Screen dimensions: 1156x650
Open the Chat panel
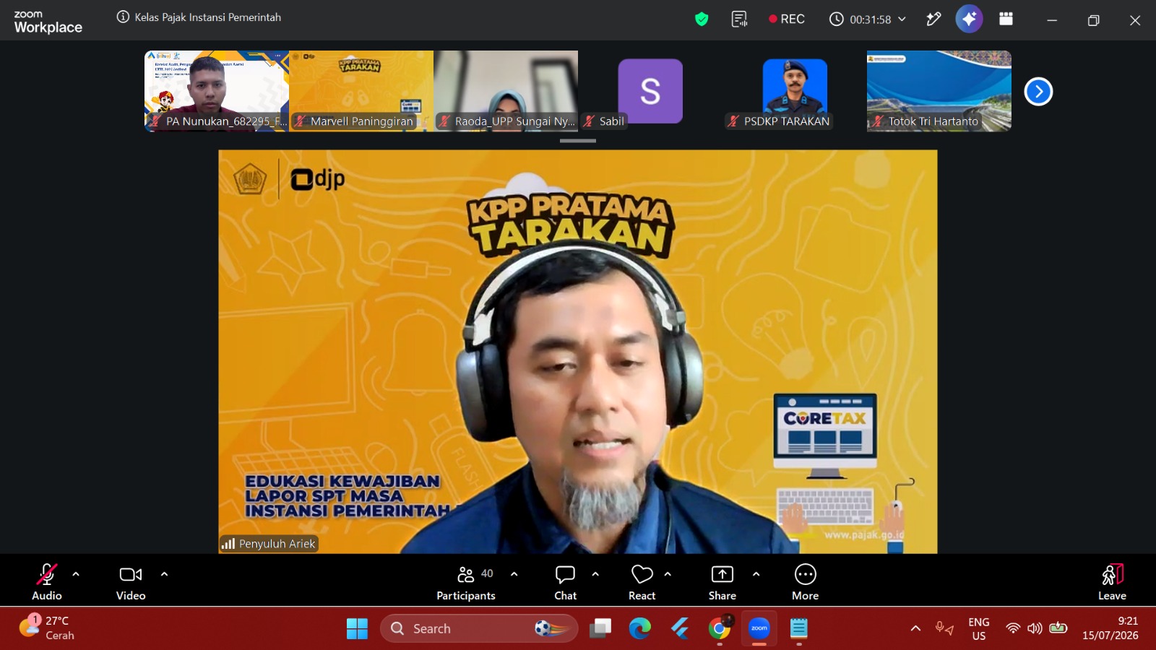[x=565, y=581]
